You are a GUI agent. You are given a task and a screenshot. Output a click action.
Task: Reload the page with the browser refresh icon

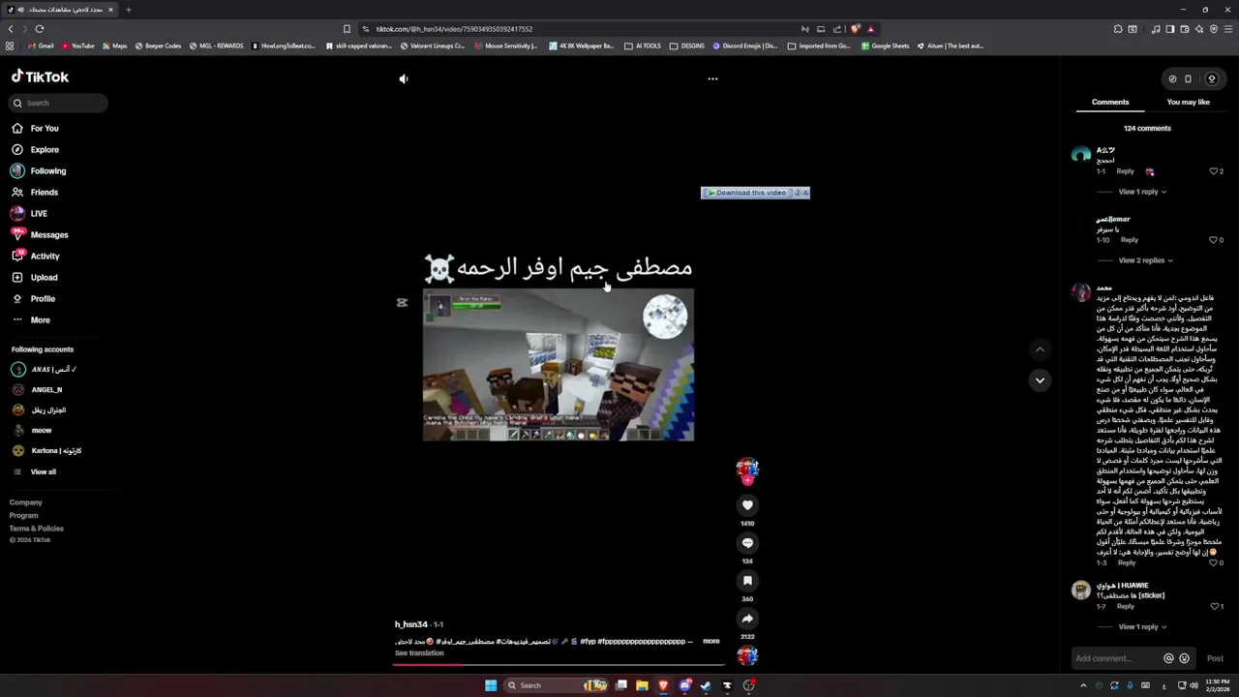click(40, 29)
